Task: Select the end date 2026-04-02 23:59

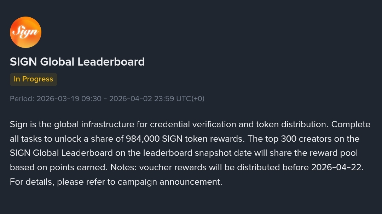Action: point(141,99)
